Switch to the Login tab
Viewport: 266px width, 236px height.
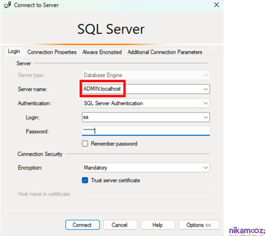(14, 51)
